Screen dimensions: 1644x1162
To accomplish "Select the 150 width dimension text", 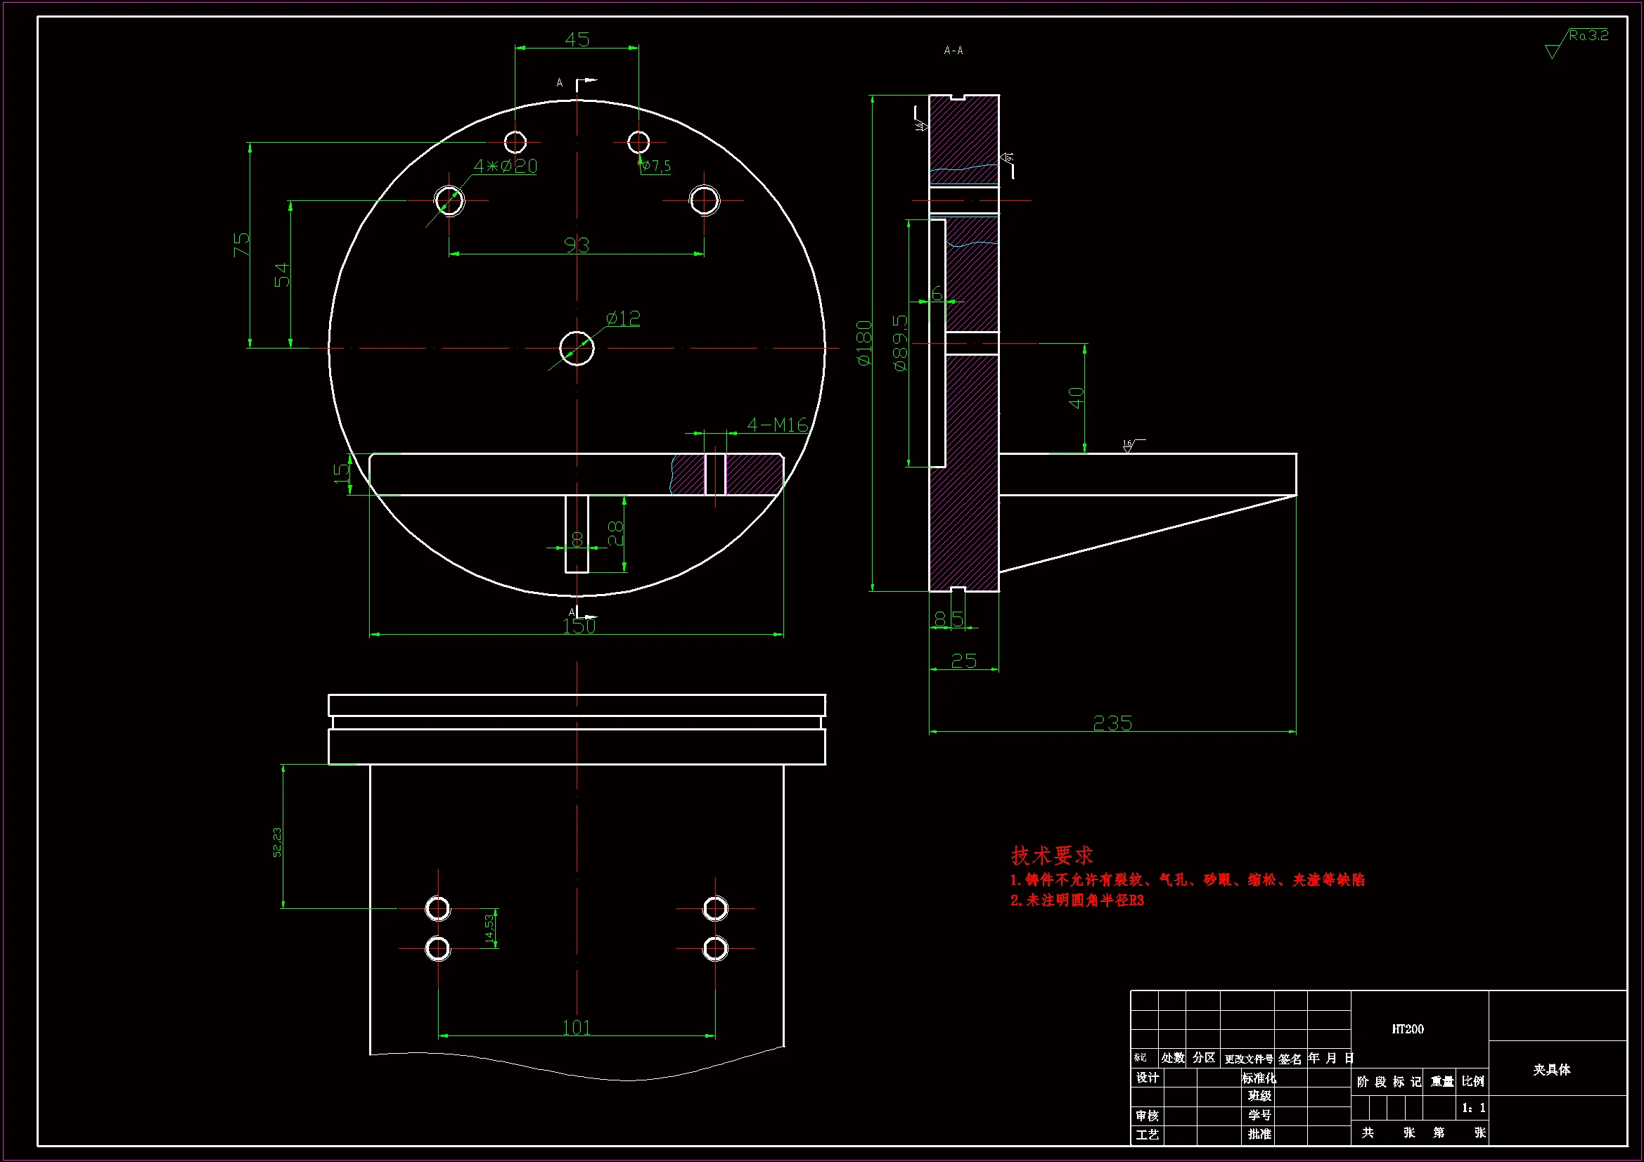I will (579, 626).
